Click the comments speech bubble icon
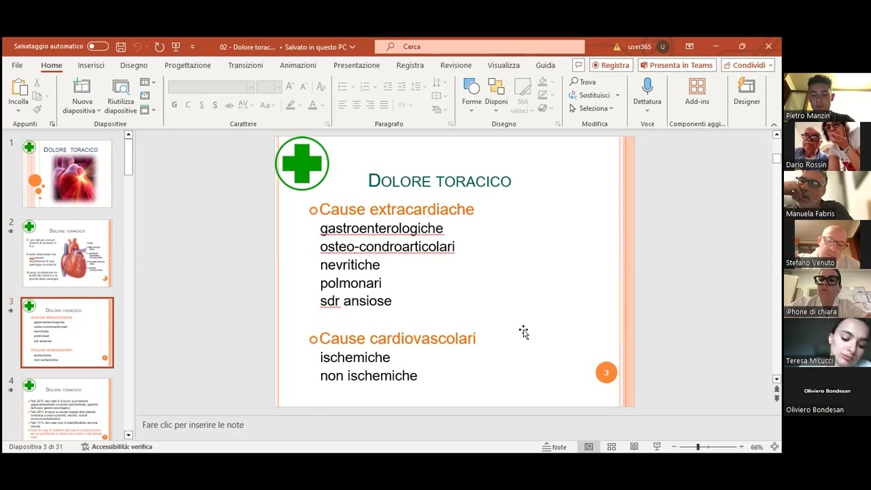Viewport: 871px width, 490px height. point(578,65)
